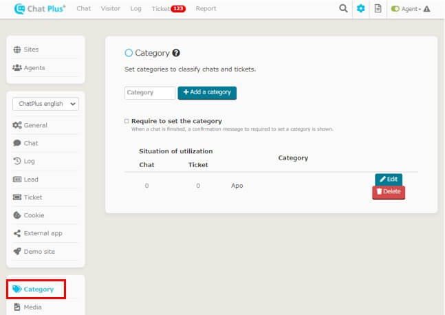445x315 pixels.
Task: Click the Ticket column header in table
Action: click(198, 165)
